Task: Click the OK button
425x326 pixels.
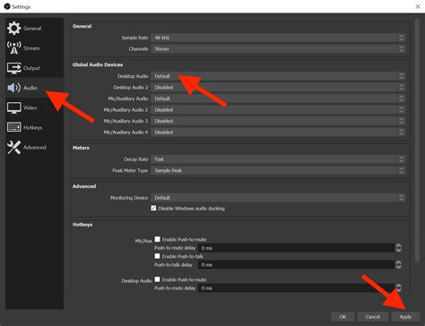Action: (343, 317)
